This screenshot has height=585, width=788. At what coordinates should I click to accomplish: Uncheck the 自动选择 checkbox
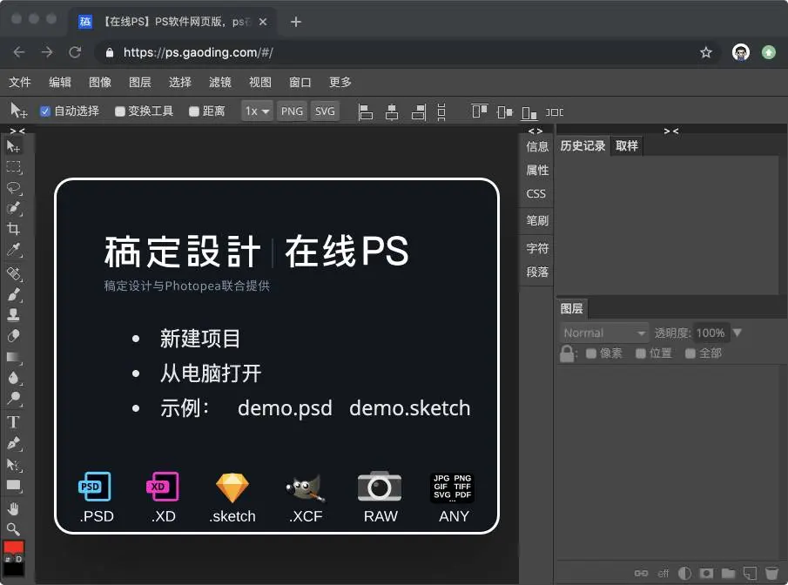click(45, 111)
